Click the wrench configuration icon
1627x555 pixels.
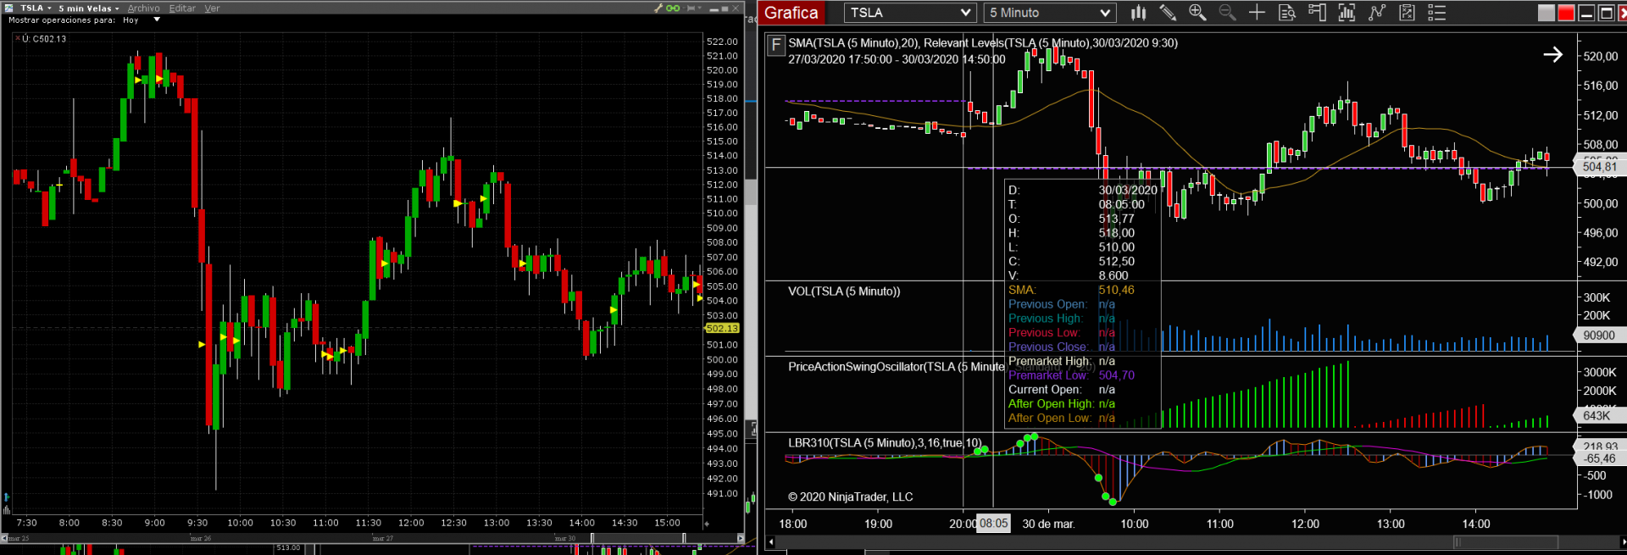pyautogui.click(x=658, y=8)
